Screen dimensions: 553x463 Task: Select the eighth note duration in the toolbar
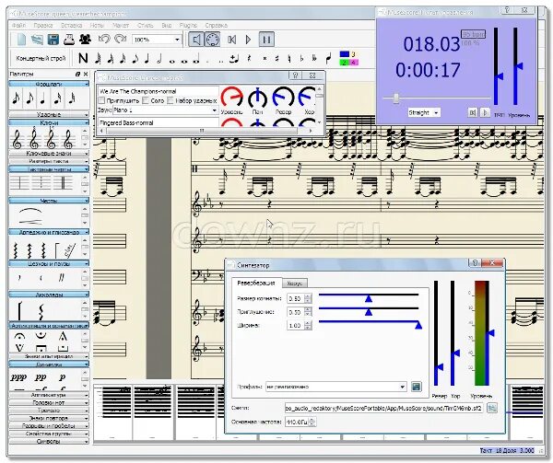[135, 58]
